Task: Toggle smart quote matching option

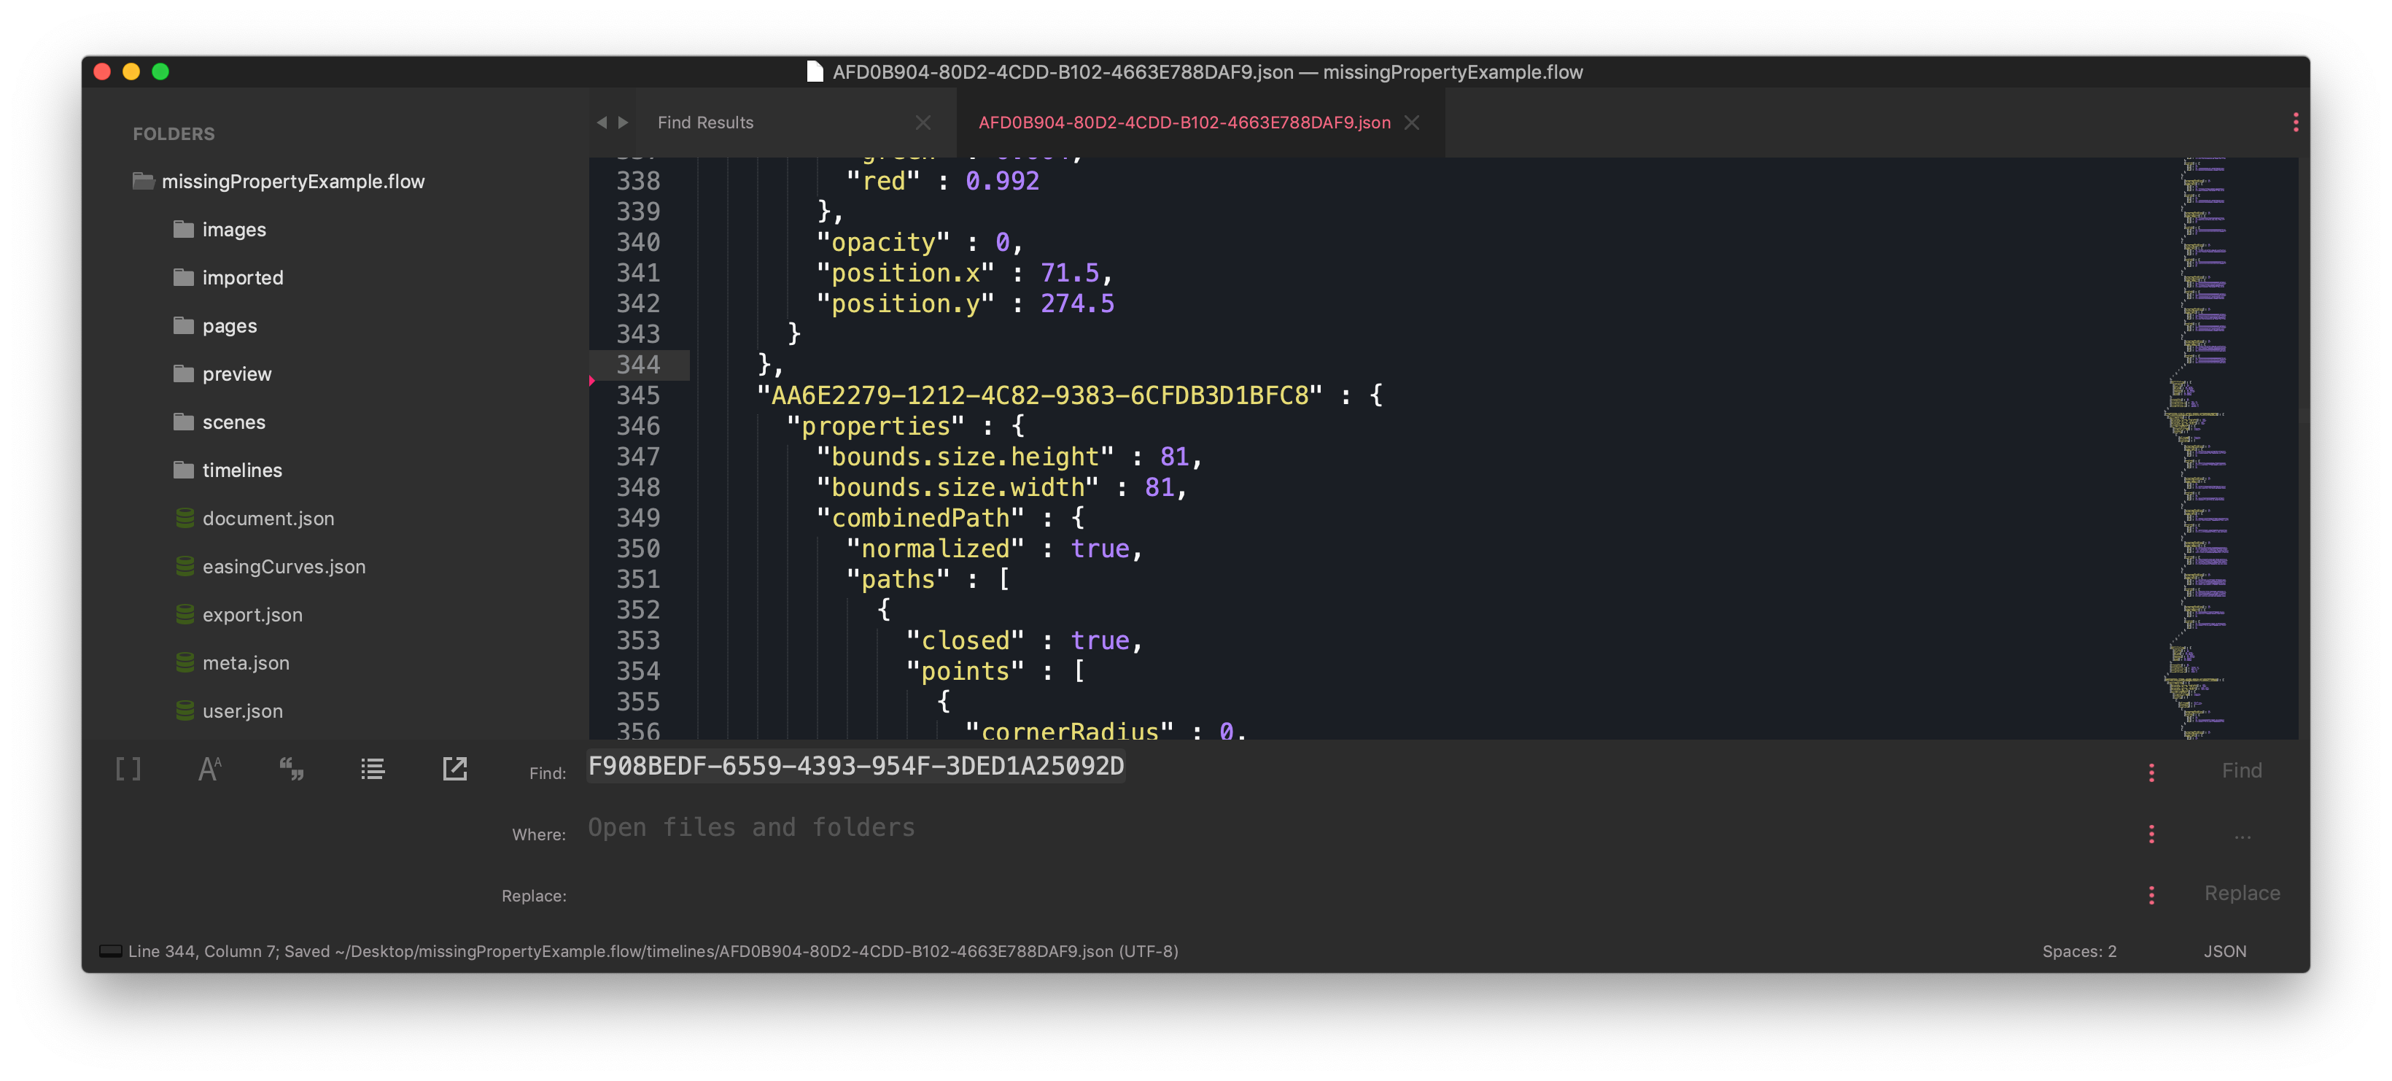Action: [292, 768]
